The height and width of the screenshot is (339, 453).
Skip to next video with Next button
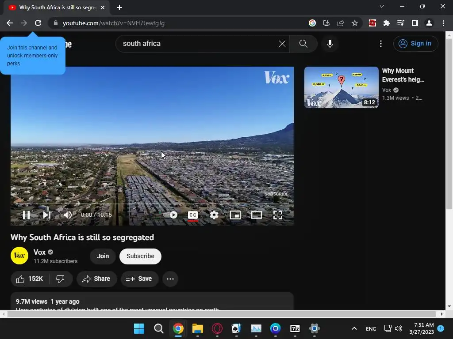[47, 215]
